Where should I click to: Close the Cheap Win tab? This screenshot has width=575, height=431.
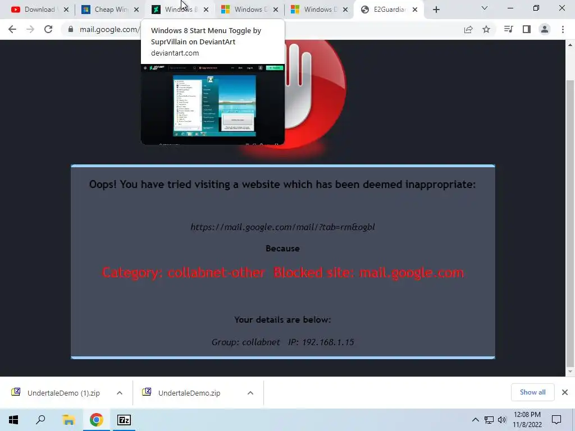coord(136,10)
